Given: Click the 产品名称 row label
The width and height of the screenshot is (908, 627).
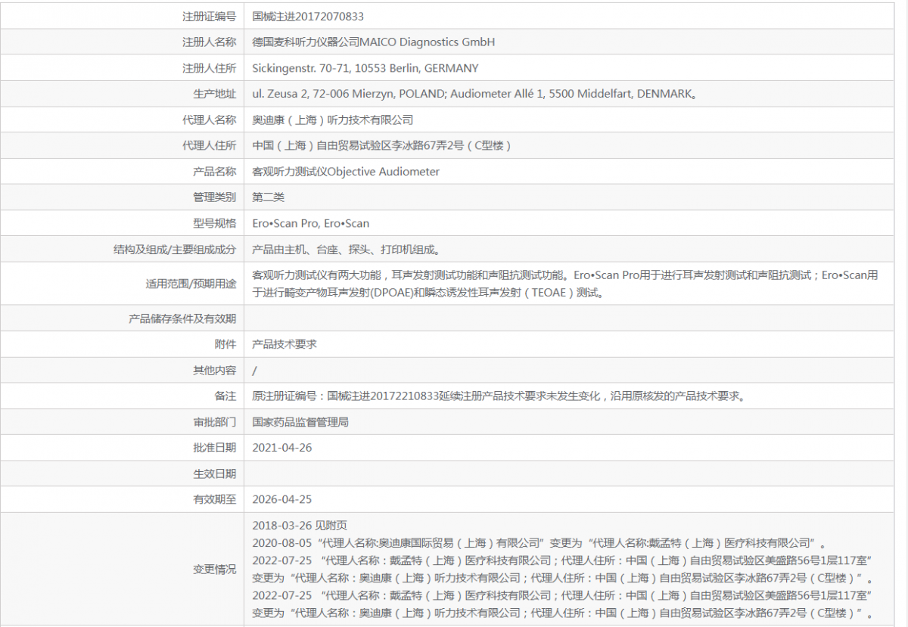Looking at the screenshot, I should (215, 172).
